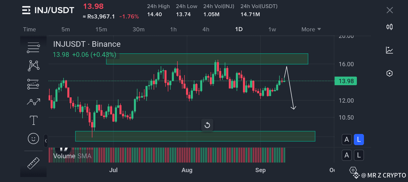Switch to the 5m timeframe
This screenshot has width=408, height=182.
click(x=66, y=29)
